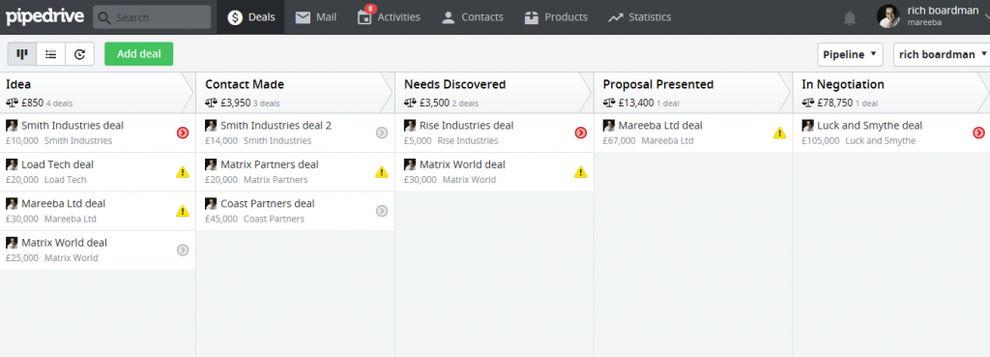Screen dimensions: 990x357
Task: Open the Statistics tab
Action: [640, 17]
